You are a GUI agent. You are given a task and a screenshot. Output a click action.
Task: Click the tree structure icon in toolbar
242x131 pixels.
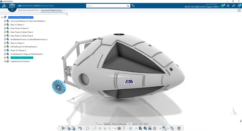coord(172,128)
